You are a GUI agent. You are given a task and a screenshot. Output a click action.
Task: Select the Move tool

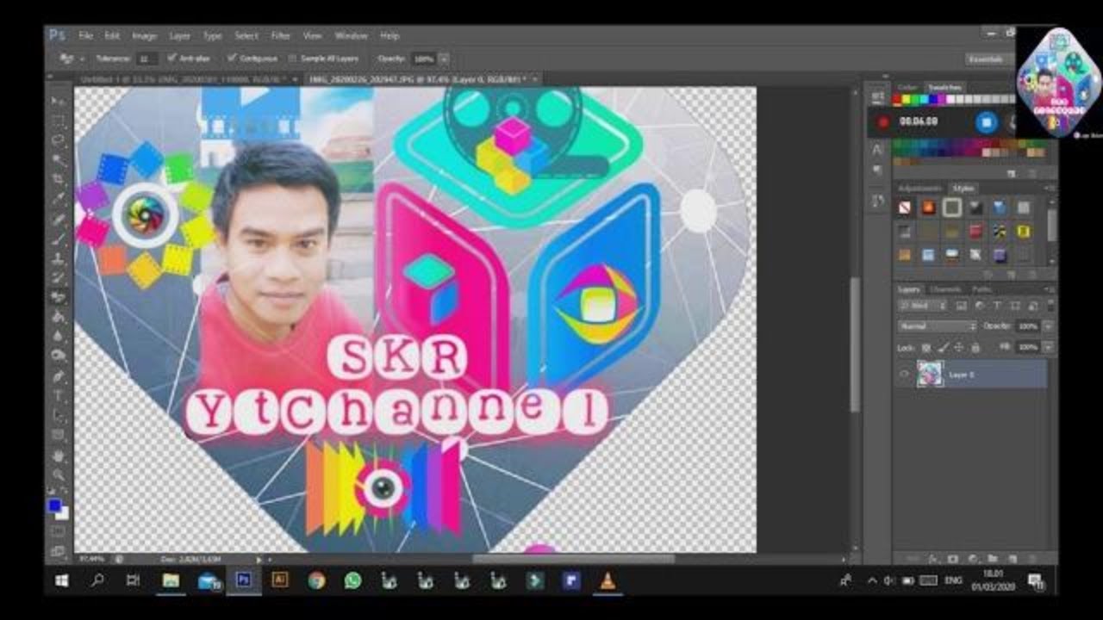point(59,101)
